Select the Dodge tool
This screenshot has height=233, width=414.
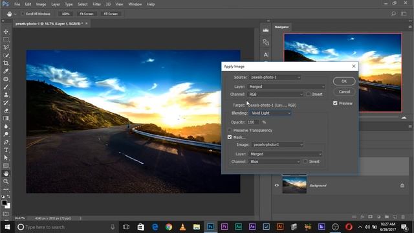pos(6,134)
